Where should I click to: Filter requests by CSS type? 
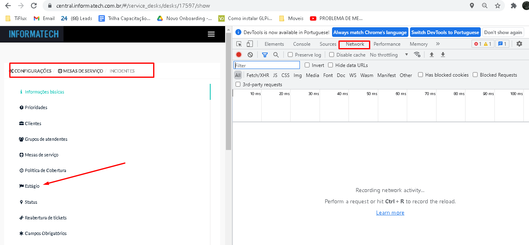coord(285,75)
